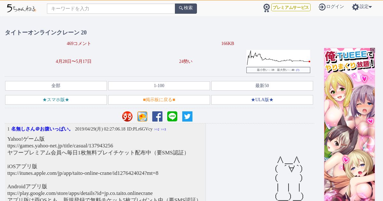Click the 24勢い momentum text

click(x=186, y=62)
